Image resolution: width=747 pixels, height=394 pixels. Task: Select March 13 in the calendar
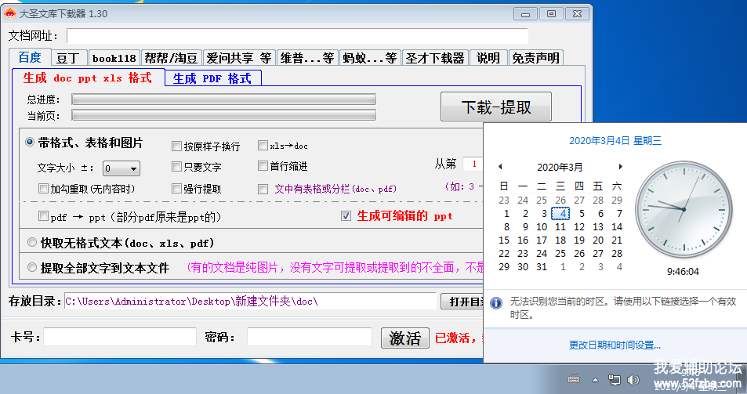click(598, 227)
